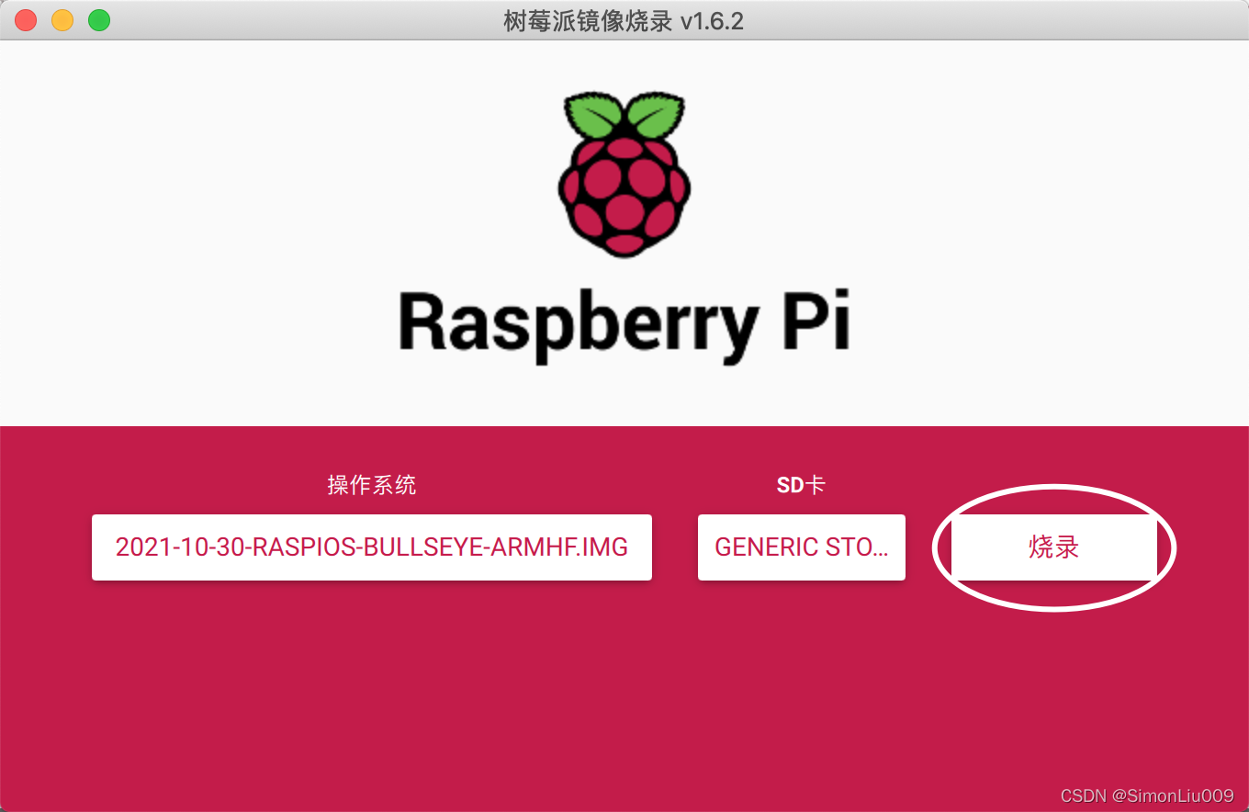Screen dimensions: 1249x812
Task: Choose SD card via GENERIC STO... button
Action: click(802, 547)
